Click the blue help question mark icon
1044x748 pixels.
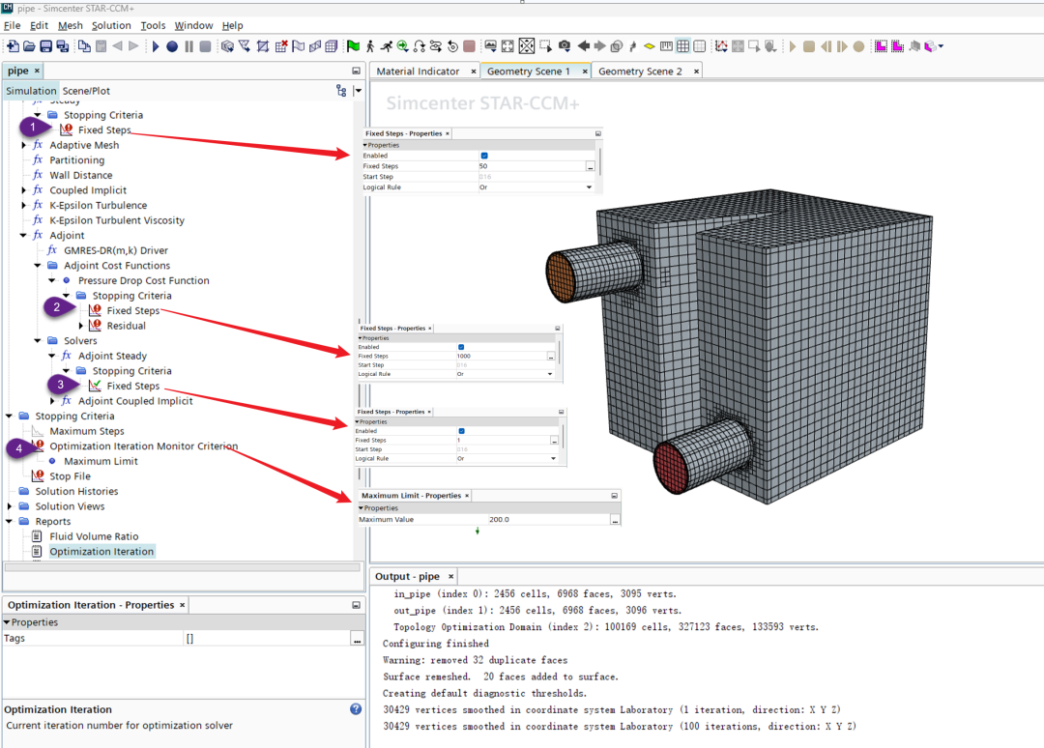[356, 708]
